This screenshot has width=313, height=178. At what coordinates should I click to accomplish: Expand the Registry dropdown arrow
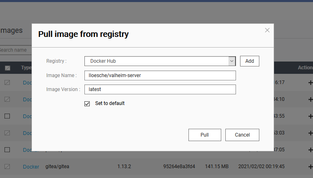(x=232, y=61)
